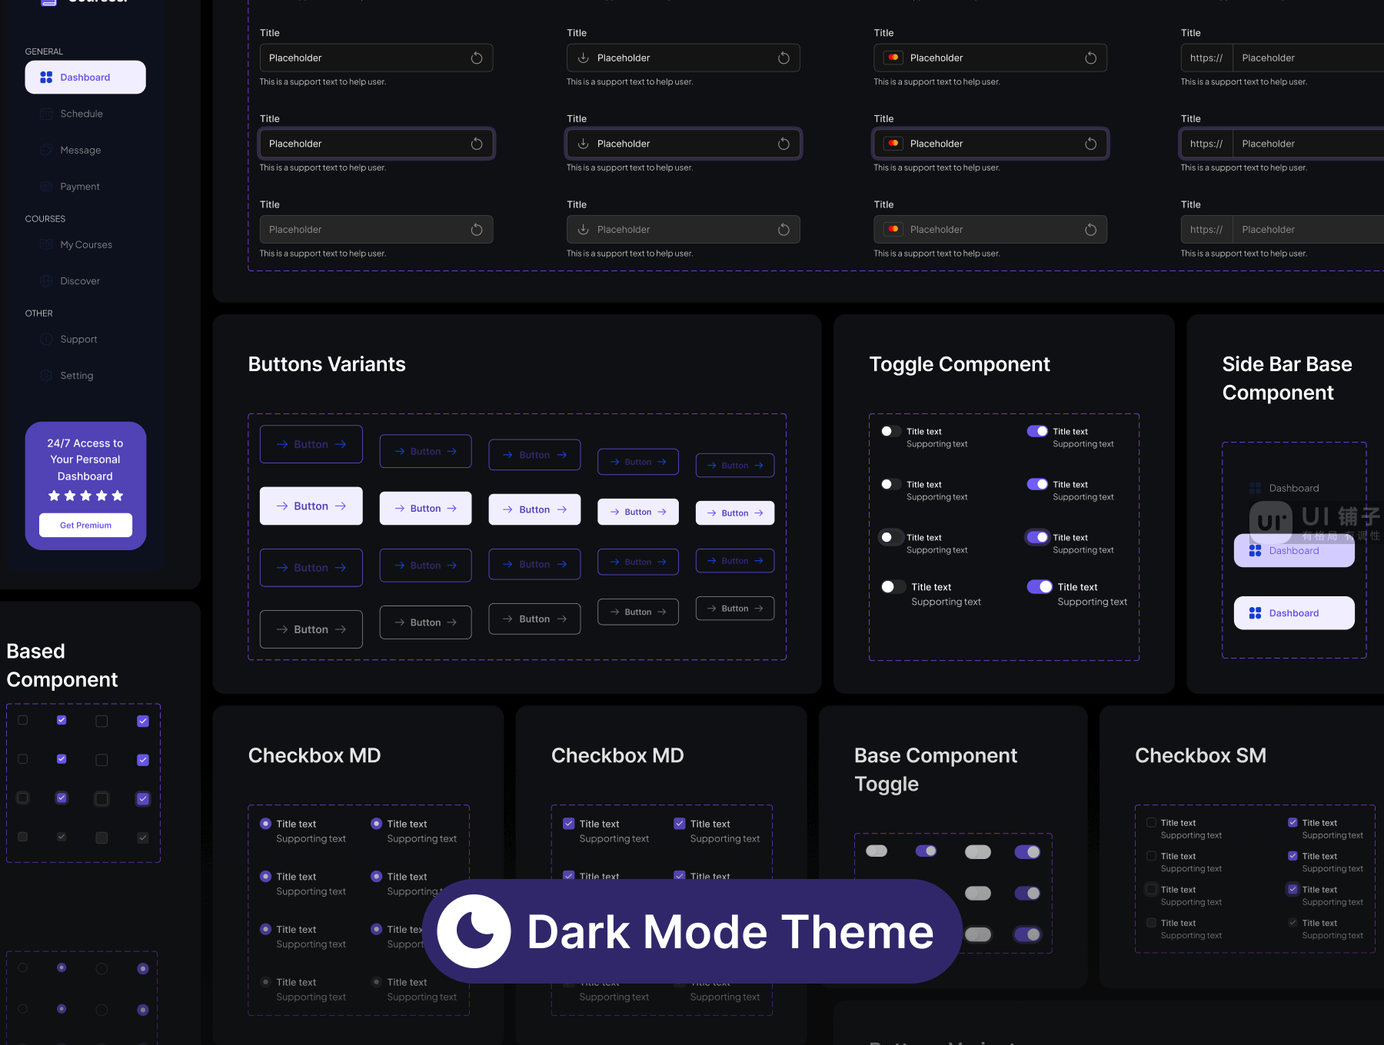Click the smallest white filled Button variant
The width and height of the screenshot is (1384, 1045).
tap(735, 513)
